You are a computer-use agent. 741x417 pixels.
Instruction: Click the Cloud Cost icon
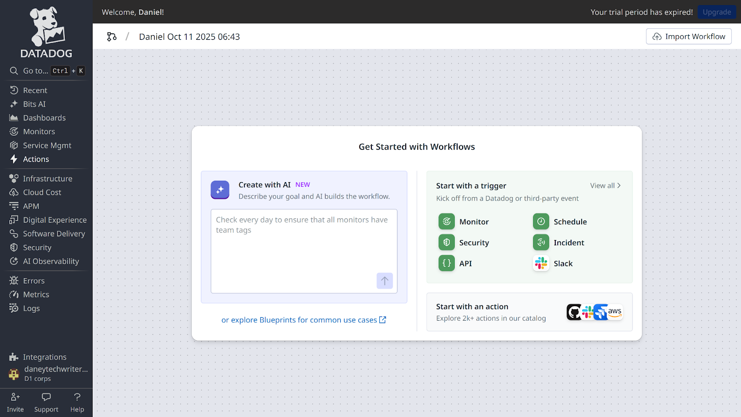point(14,192)
